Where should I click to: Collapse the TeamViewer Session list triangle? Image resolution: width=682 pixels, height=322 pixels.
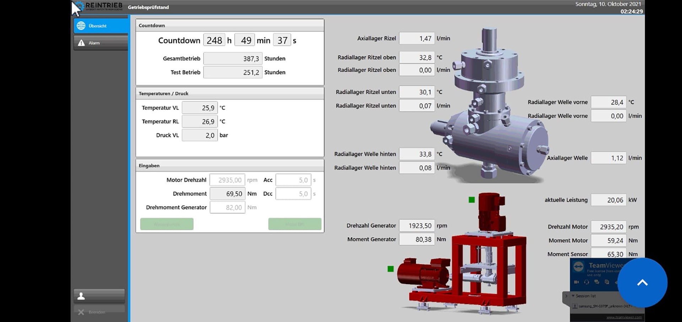pos(573,296)
